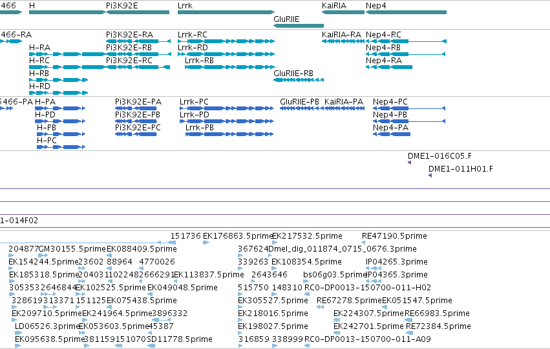The height and width of the screenshot is (349, 550).
Task: Click the RE47190.5prime EST label
Action: 394,236
